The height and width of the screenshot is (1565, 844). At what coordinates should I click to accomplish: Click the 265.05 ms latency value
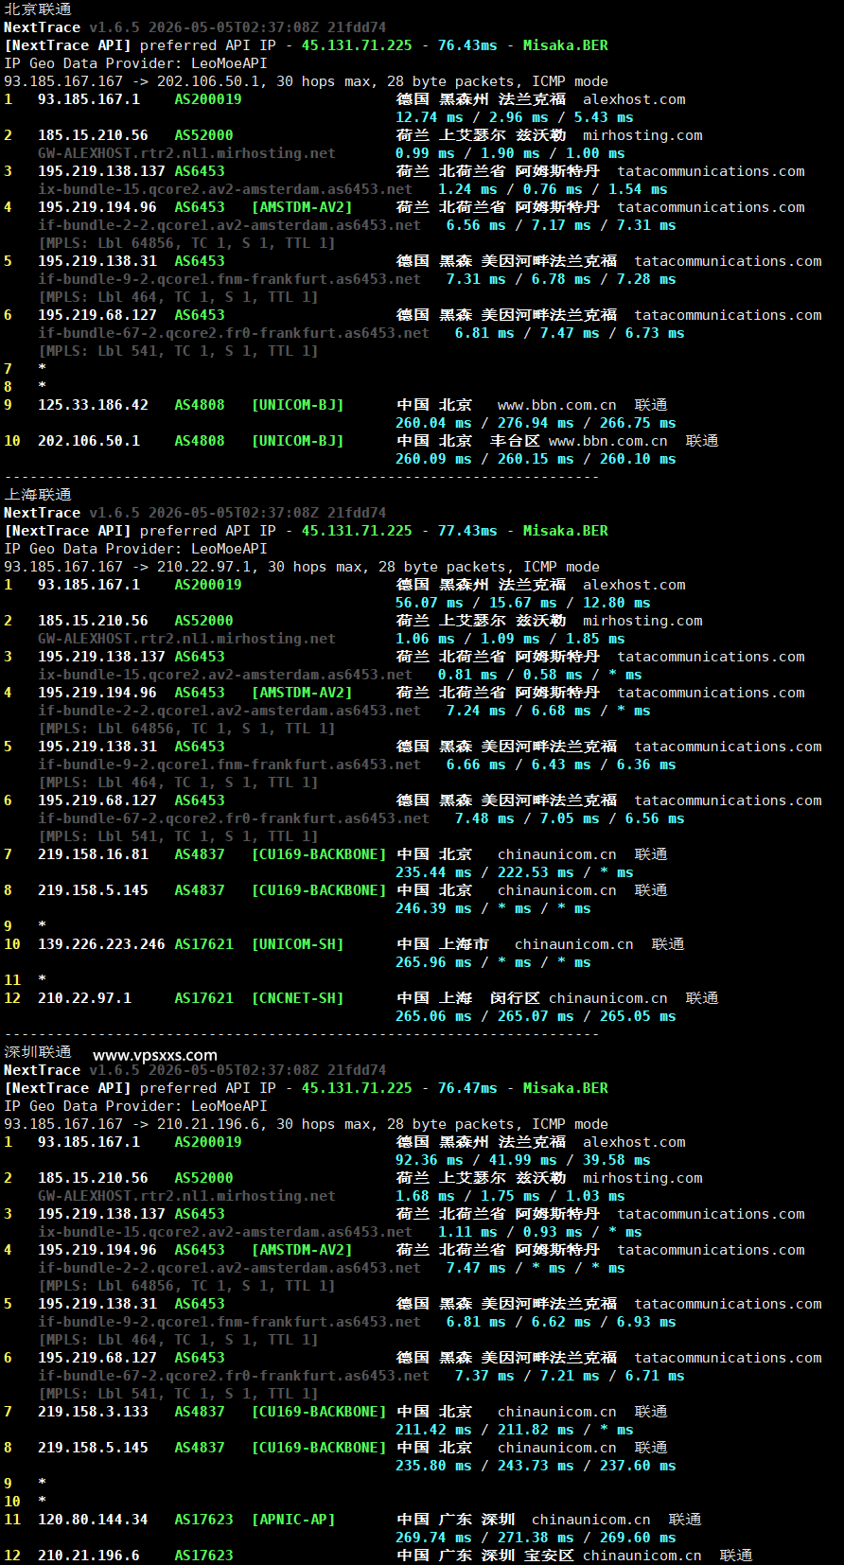tap(638, 1016)
